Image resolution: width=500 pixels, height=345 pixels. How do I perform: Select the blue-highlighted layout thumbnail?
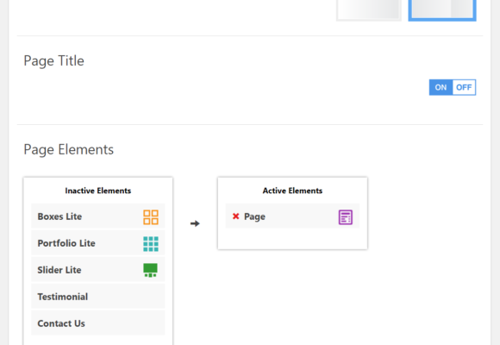point(442,10)
